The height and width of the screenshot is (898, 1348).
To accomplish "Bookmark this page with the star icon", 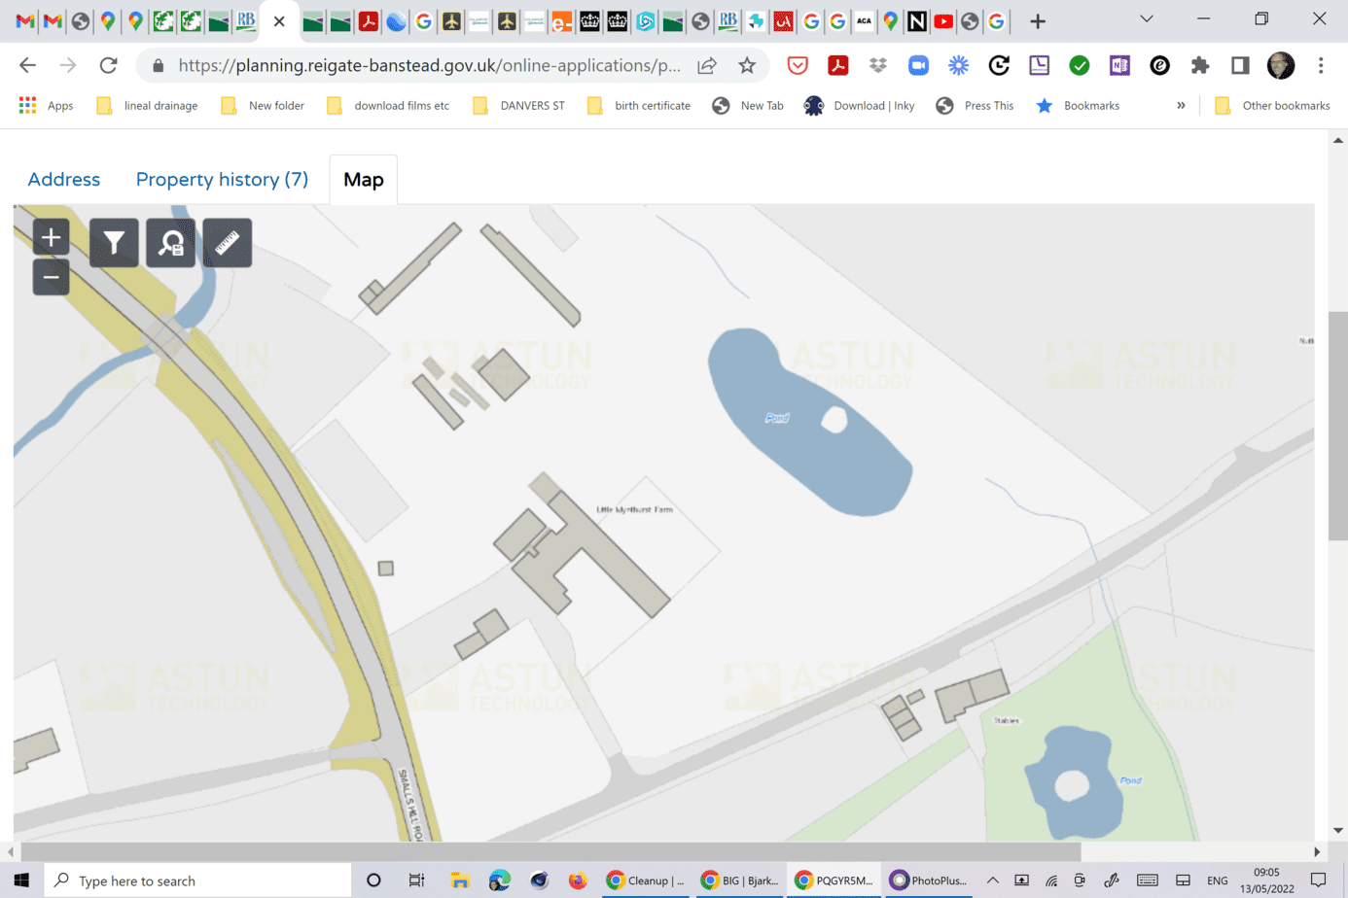I will pyautogui.click(x=747, y=65).
